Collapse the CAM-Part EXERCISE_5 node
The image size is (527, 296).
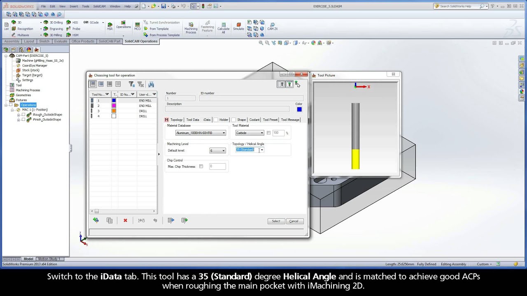click(6, 55)
